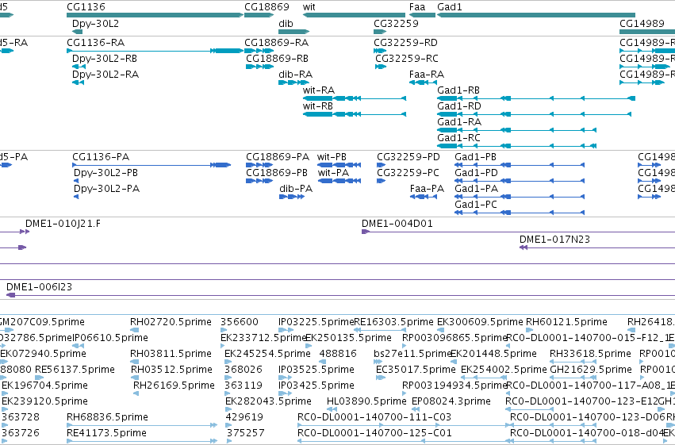The image size is (675, 445).
Task: Click the CG14989 gene label
Action: [642, 23]
